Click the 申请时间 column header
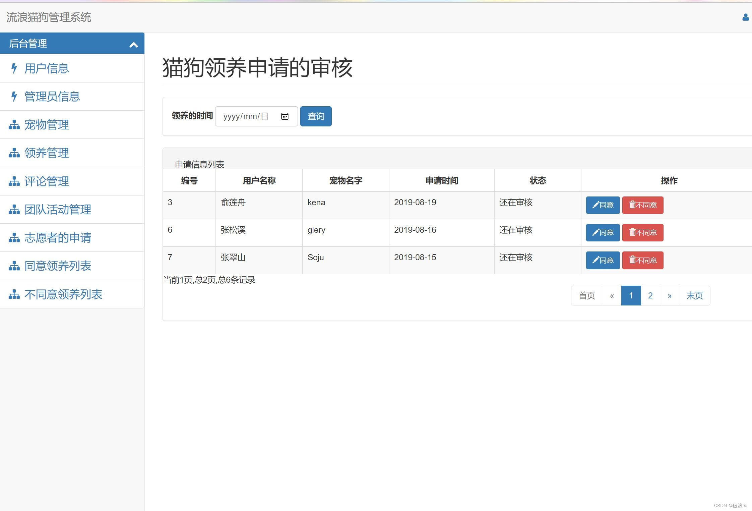The height and width of the screenshot is (511, 752). [x=442, y=181]
